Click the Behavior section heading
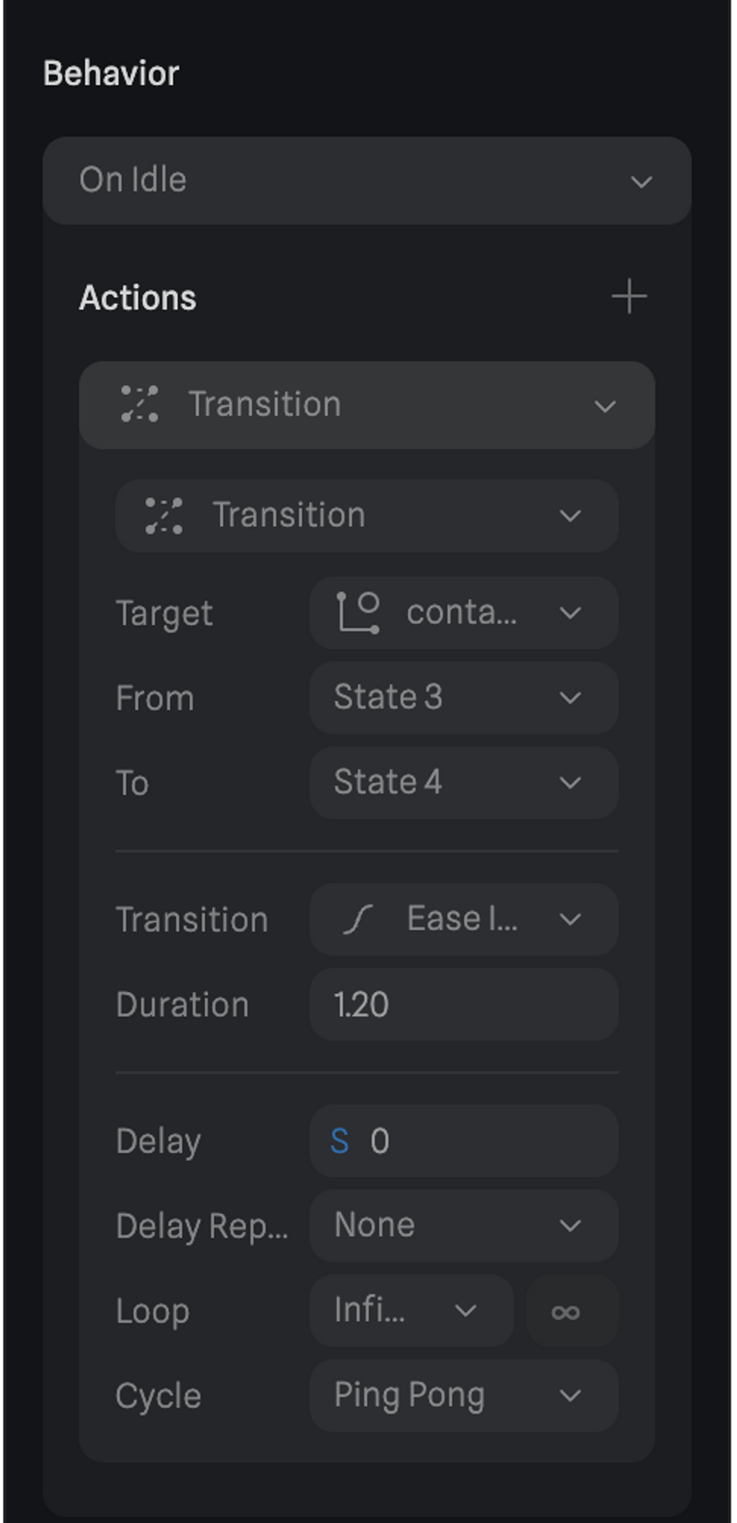The width and height of the screenshot is (737, 1523). (111, 74)
